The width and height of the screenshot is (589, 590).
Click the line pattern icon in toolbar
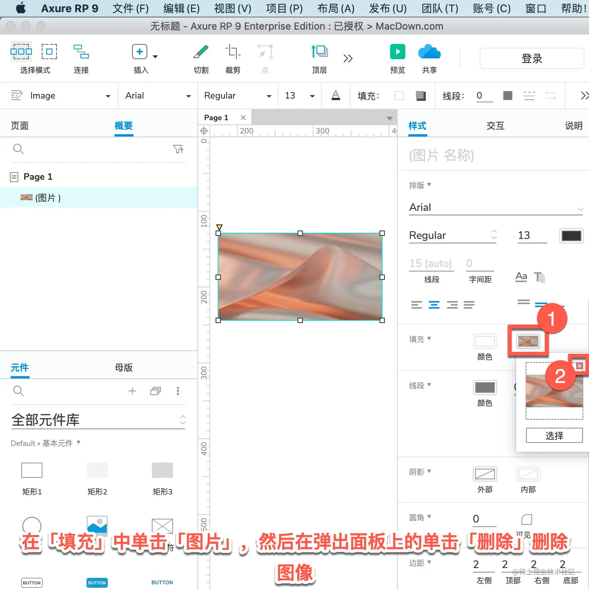[x=529, y=95]
